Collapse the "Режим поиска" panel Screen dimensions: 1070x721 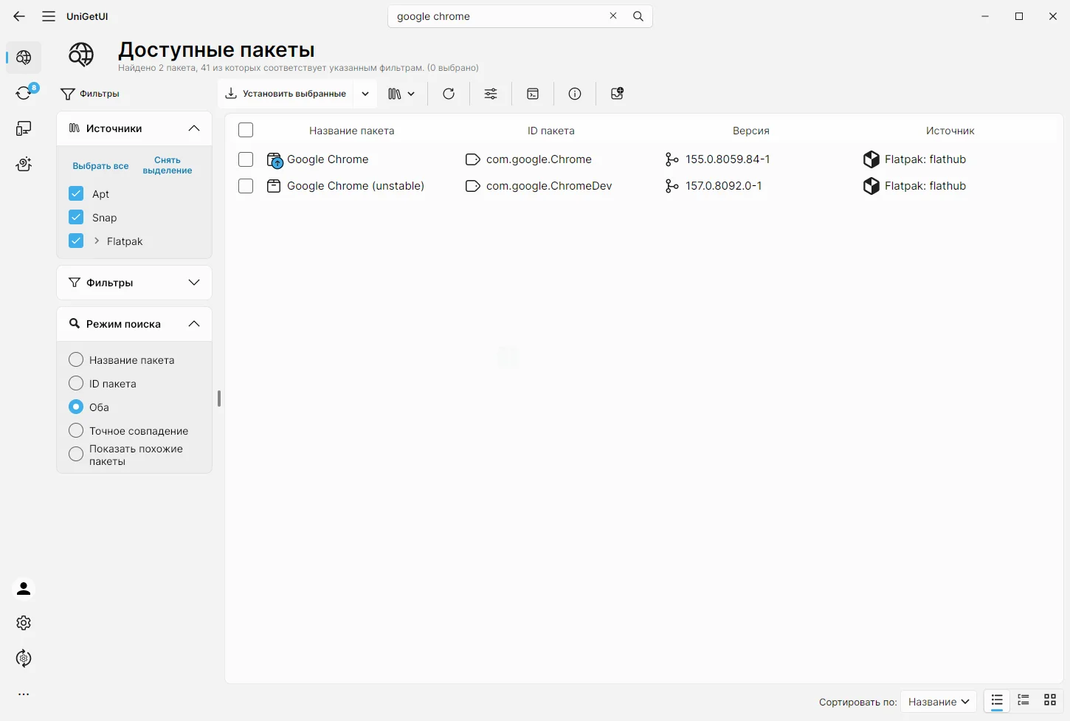194,324
